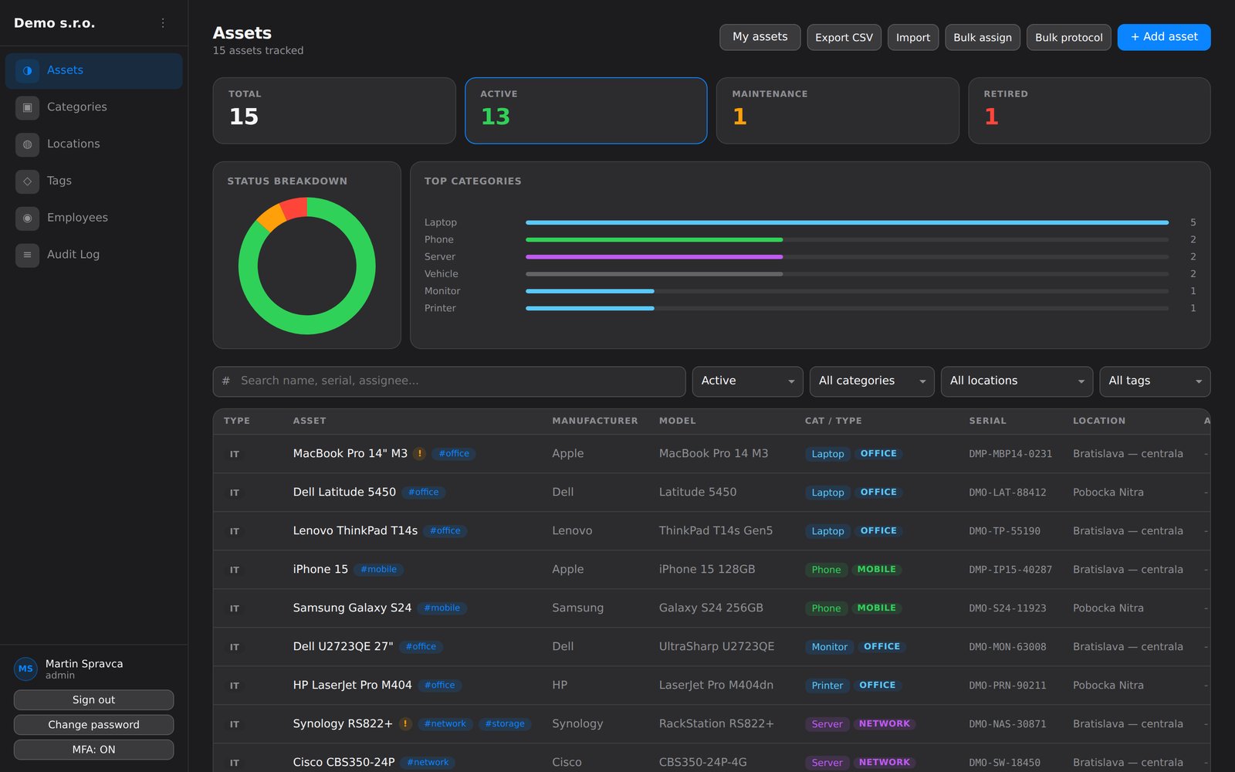Open the All locations dropdown

pos(1017,381)
